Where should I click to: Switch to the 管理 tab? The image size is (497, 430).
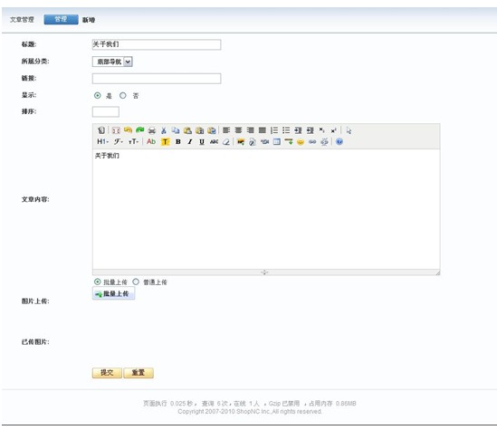tap(61, 19)
